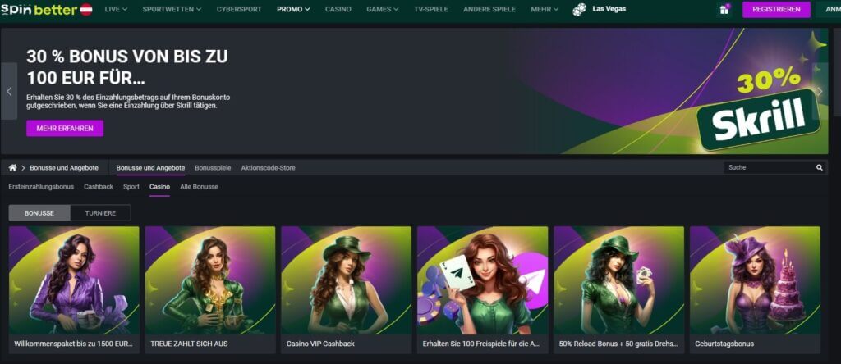
Task: Go to previous banner slide arrow
Action: tap(8, 91)
